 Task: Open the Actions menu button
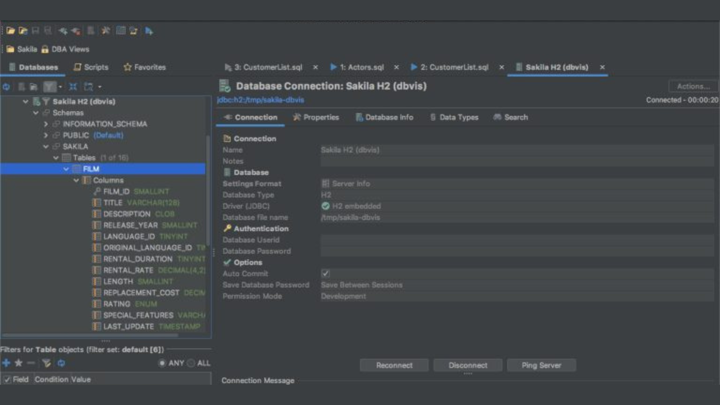click(x=693, y=86)
